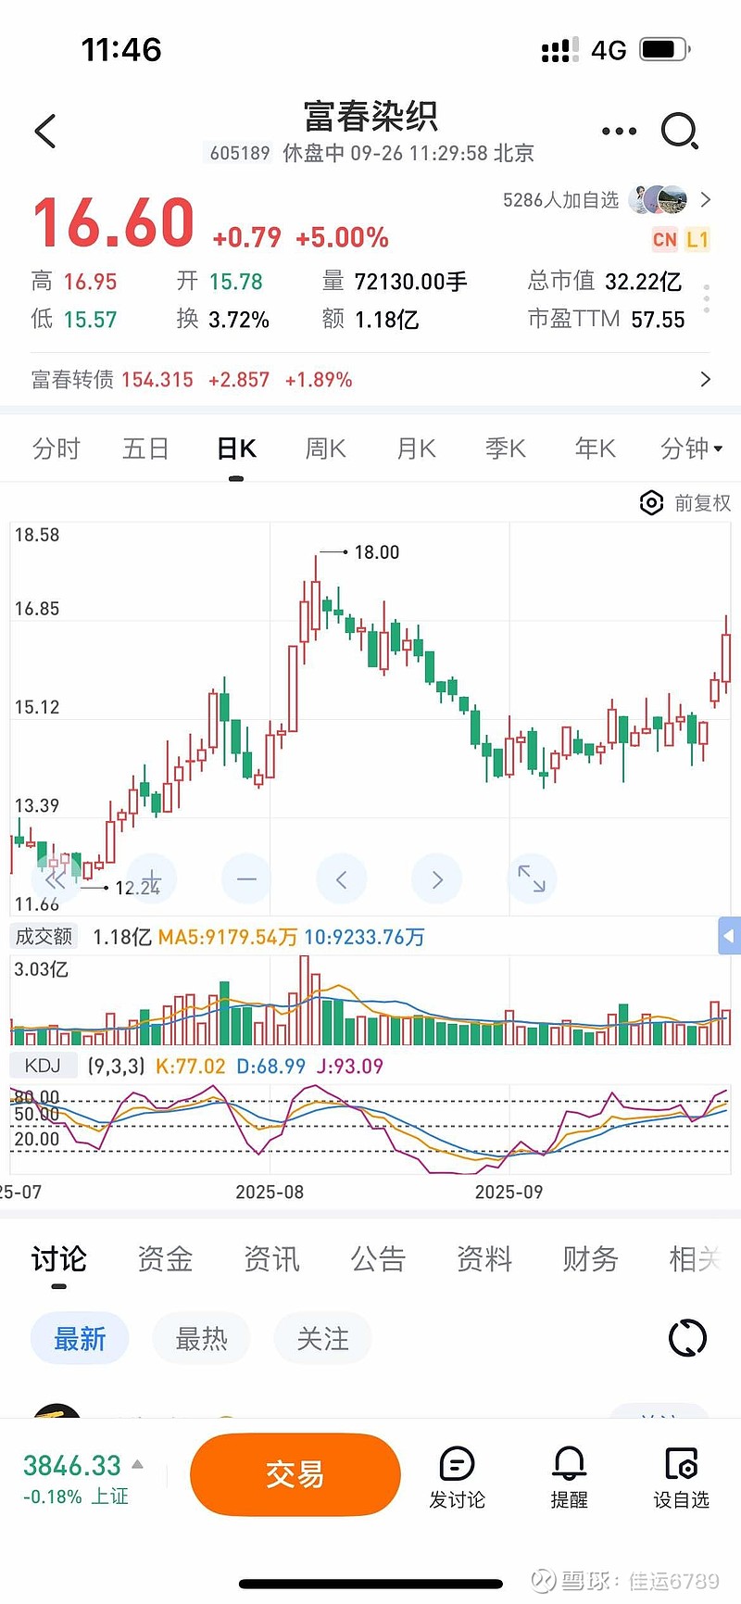Switch to the 分时 chart tab

click(57, 448)
